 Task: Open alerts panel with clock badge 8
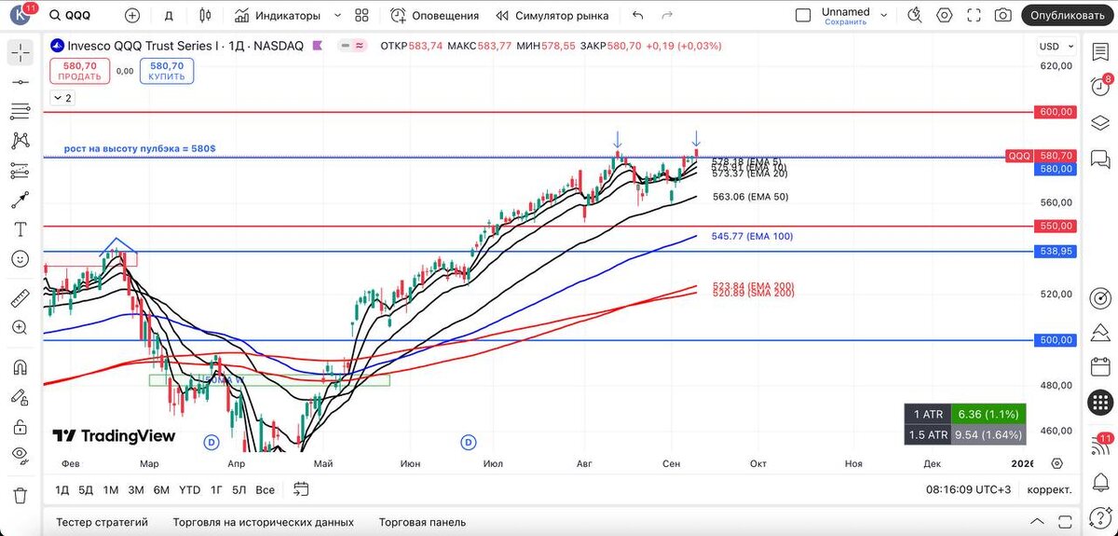pos(1100,86)
